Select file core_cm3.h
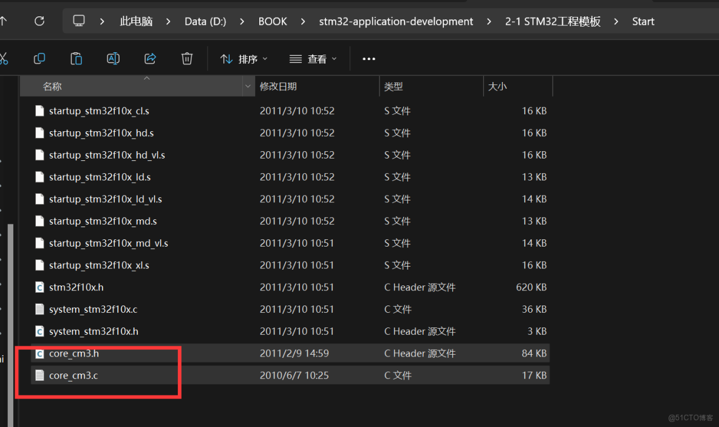The width and height of the screenshot is (719, 427). (x=74, y=354)
